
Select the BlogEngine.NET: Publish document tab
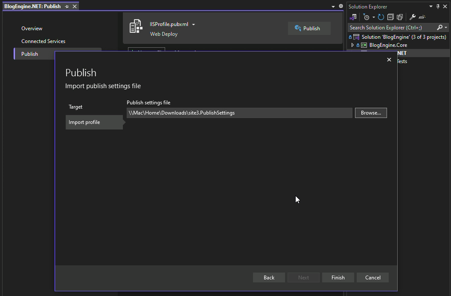point(32,6)
